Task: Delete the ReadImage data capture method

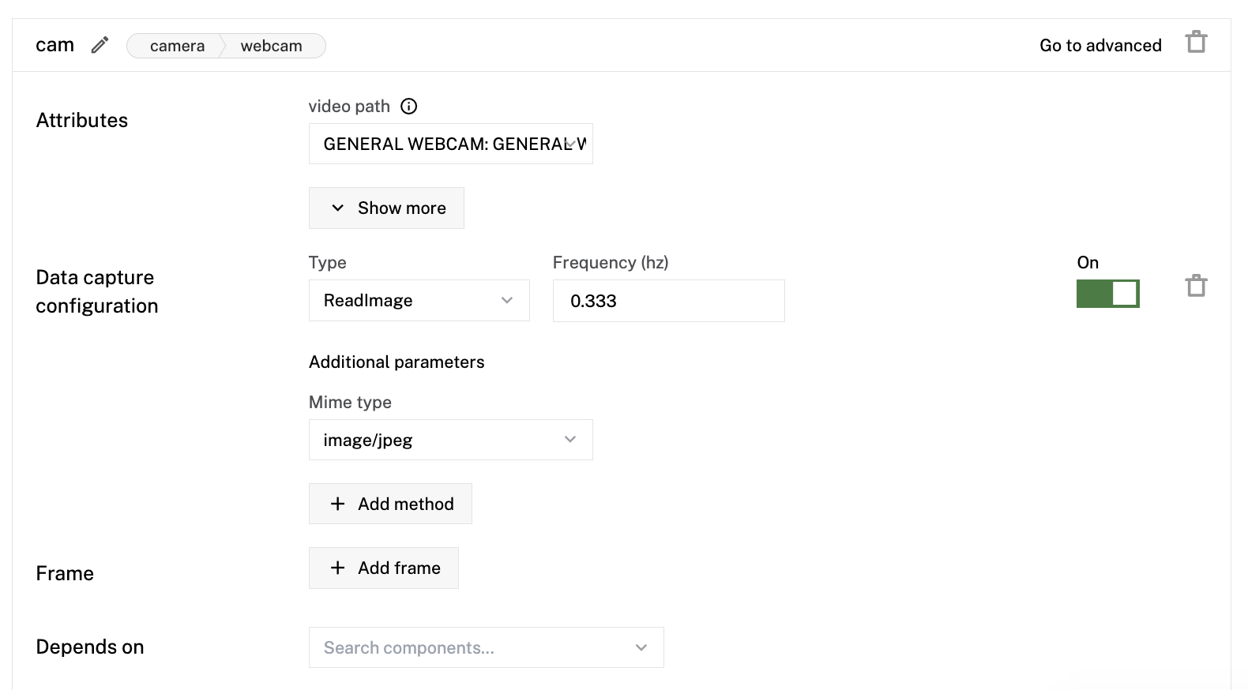Action: coord(1196,286)
